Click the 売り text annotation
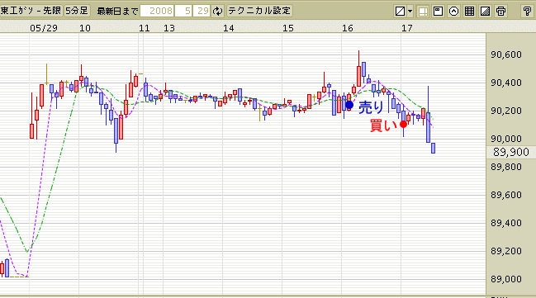 (x=371, y=107)
